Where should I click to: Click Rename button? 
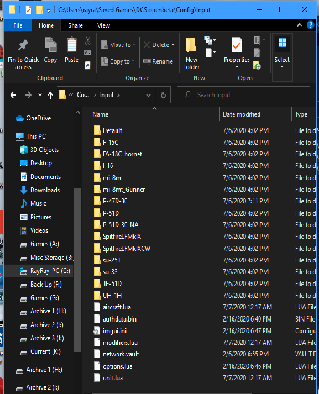[x=158, y=61]
